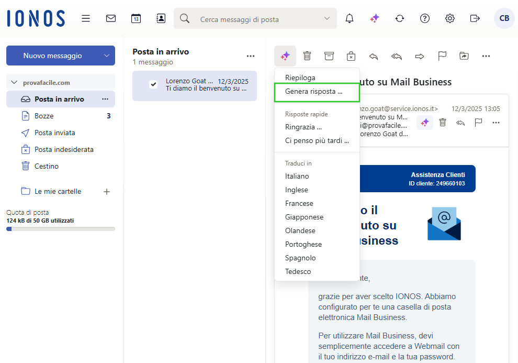Open the hamburger navigation menu
Image resolution: width=518 pixels, height=363 pixels.
(86, 18)
